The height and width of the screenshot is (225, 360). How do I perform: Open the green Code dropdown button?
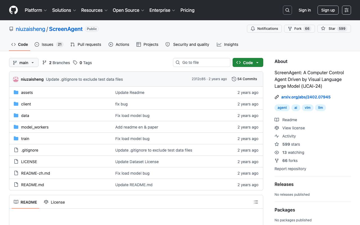click(248, 62)
